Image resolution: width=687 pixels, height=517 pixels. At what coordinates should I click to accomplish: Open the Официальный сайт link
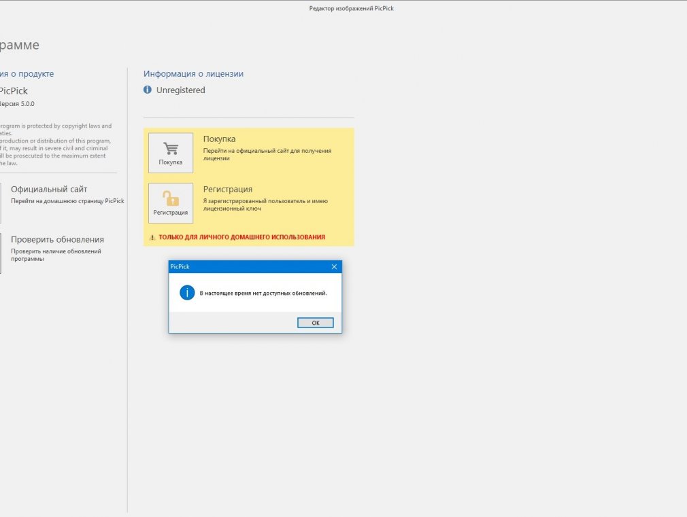(49, 189)
